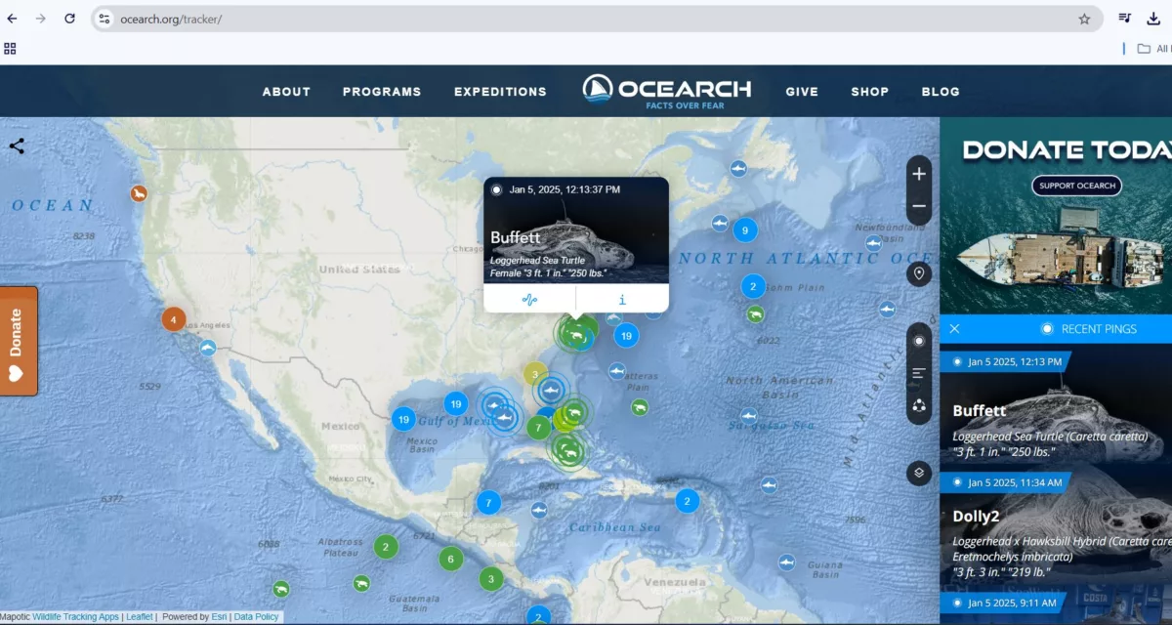Click the share icon on the map
This screenshot has height=625, width=1172.
(17, 146)
